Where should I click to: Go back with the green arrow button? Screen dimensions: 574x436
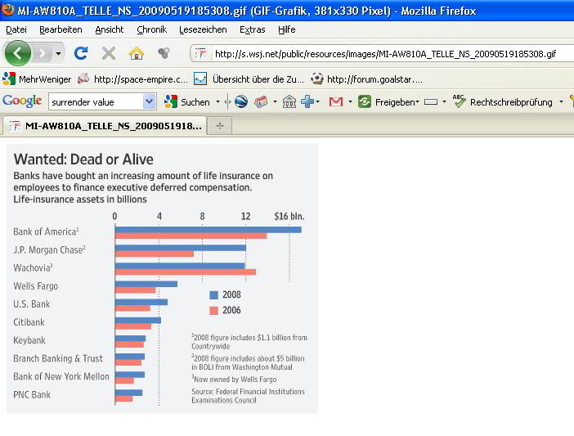coord(17,53)
